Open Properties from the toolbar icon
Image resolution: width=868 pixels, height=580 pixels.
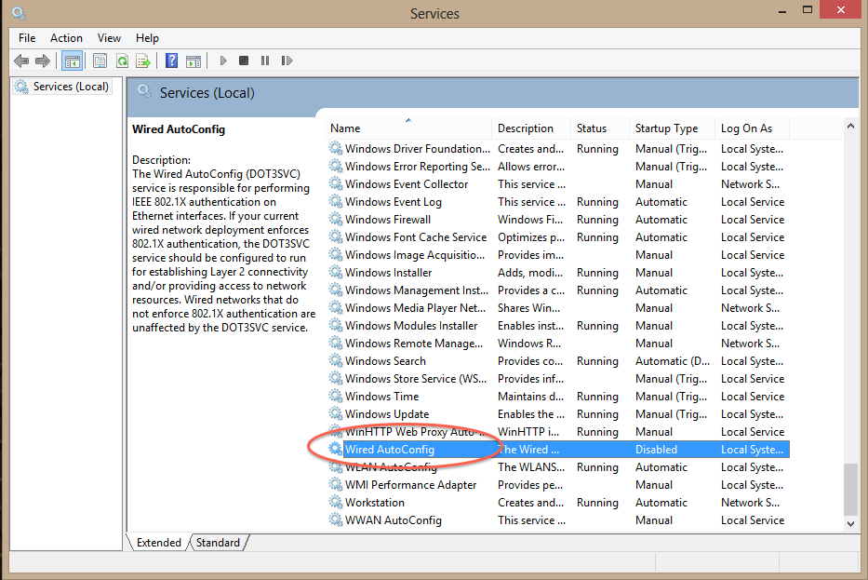[100, 61]
